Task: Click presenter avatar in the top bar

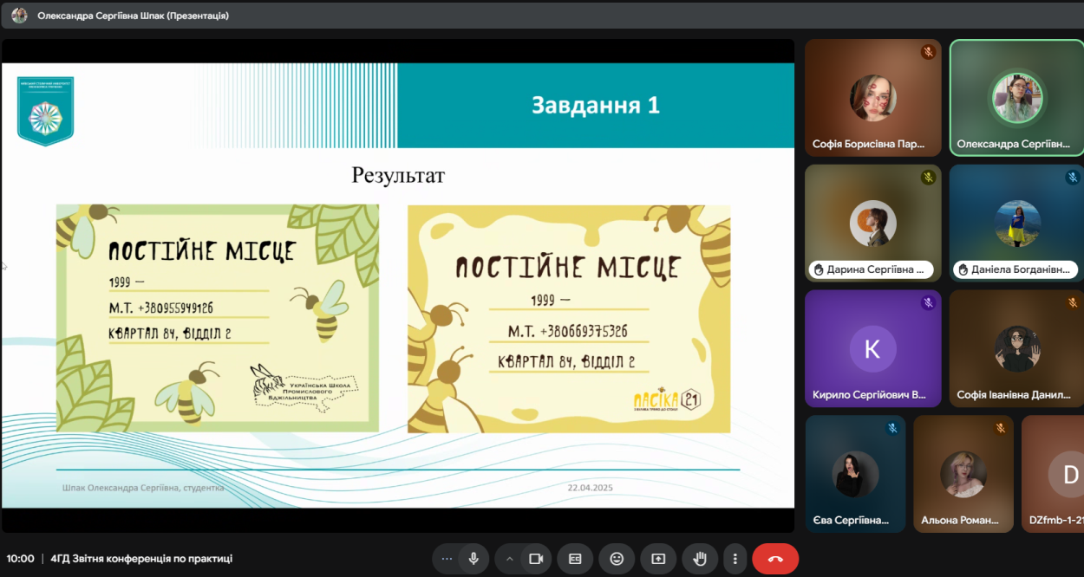Action: (19, 15)
